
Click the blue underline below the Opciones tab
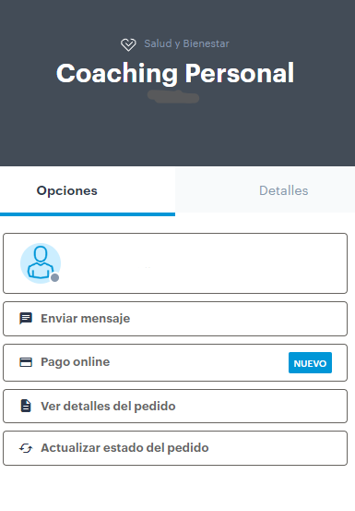[88, 214]
